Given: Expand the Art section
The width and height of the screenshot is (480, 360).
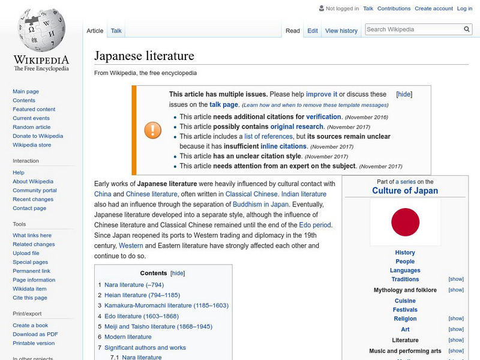Looking at the screenshot, I should [457, 329].
